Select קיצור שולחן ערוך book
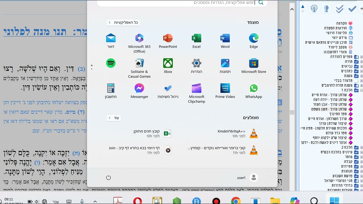 333,124
